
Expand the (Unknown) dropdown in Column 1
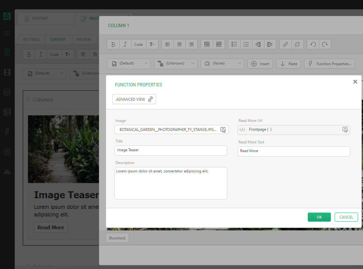tap(176, 64)
